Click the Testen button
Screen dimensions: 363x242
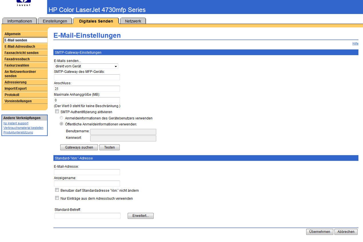pos(109,147)
